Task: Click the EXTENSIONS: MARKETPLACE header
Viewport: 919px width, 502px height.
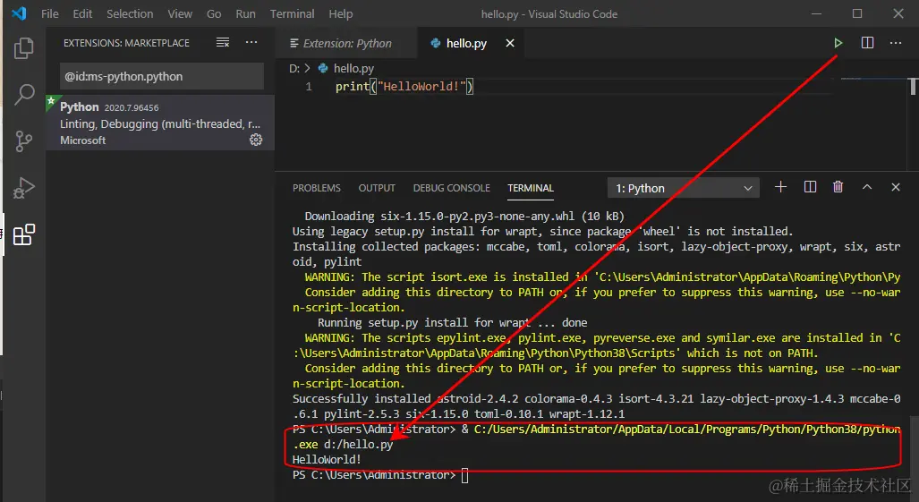Action: [x=126, y=43]
